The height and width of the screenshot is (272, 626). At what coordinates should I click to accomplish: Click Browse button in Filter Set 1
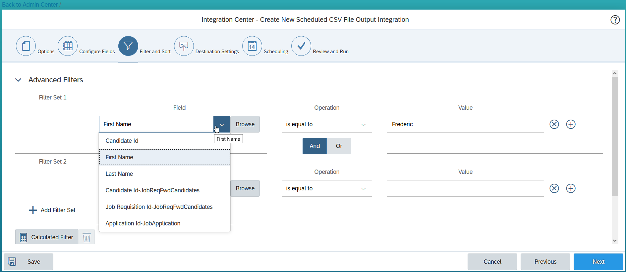[x=245, y=124]
